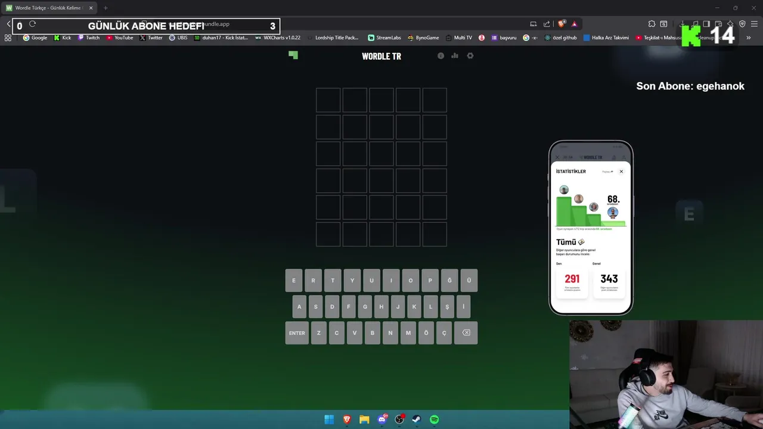The image size is (763, 429).
Task: Click the share page icon in address bar
Action: (x=547, y=24)
